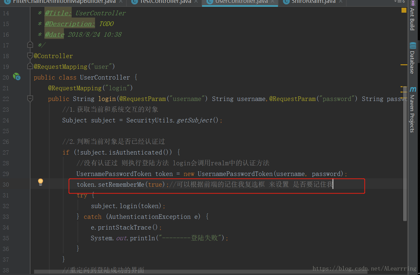This screenshot has height=275, width=420.
Task: Click line number 38 in the gutter
Action: (6, 270)
